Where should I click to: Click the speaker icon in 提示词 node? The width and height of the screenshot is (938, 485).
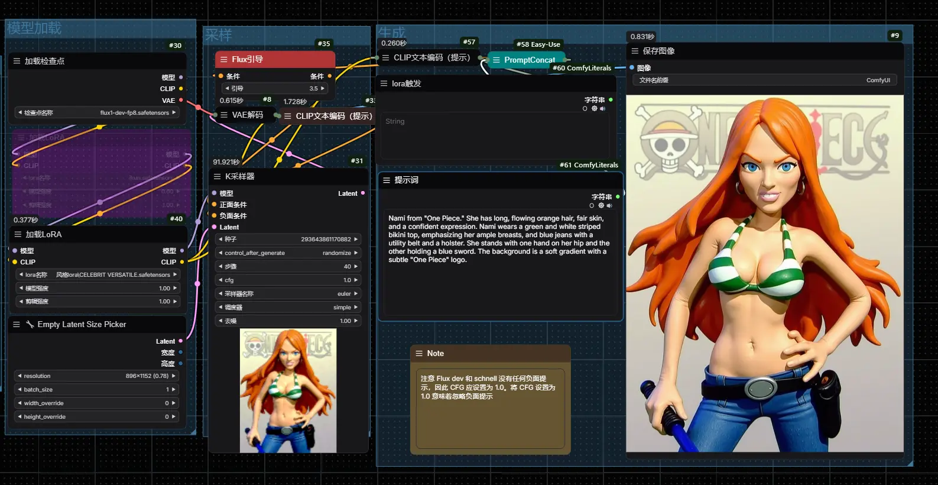coord(609,205)
